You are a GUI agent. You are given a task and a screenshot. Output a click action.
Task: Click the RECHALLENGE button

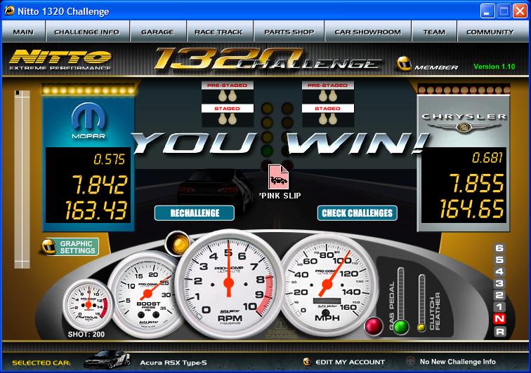[x=195, y=213]
